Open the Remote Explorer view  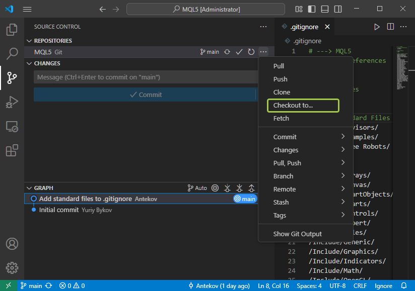pyautogui.click(x=12, y=127)
